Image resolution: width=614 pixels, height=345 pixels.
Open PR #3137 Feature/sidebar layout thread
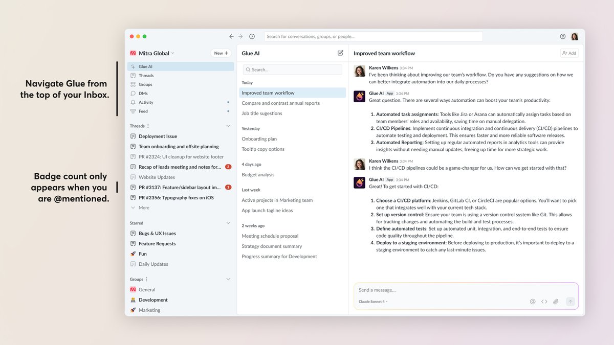coord(181,188)
